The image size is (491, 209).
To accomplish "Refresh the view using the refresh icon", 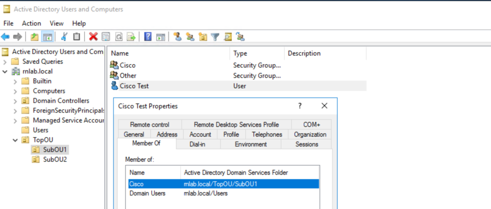I will point(118,36).
